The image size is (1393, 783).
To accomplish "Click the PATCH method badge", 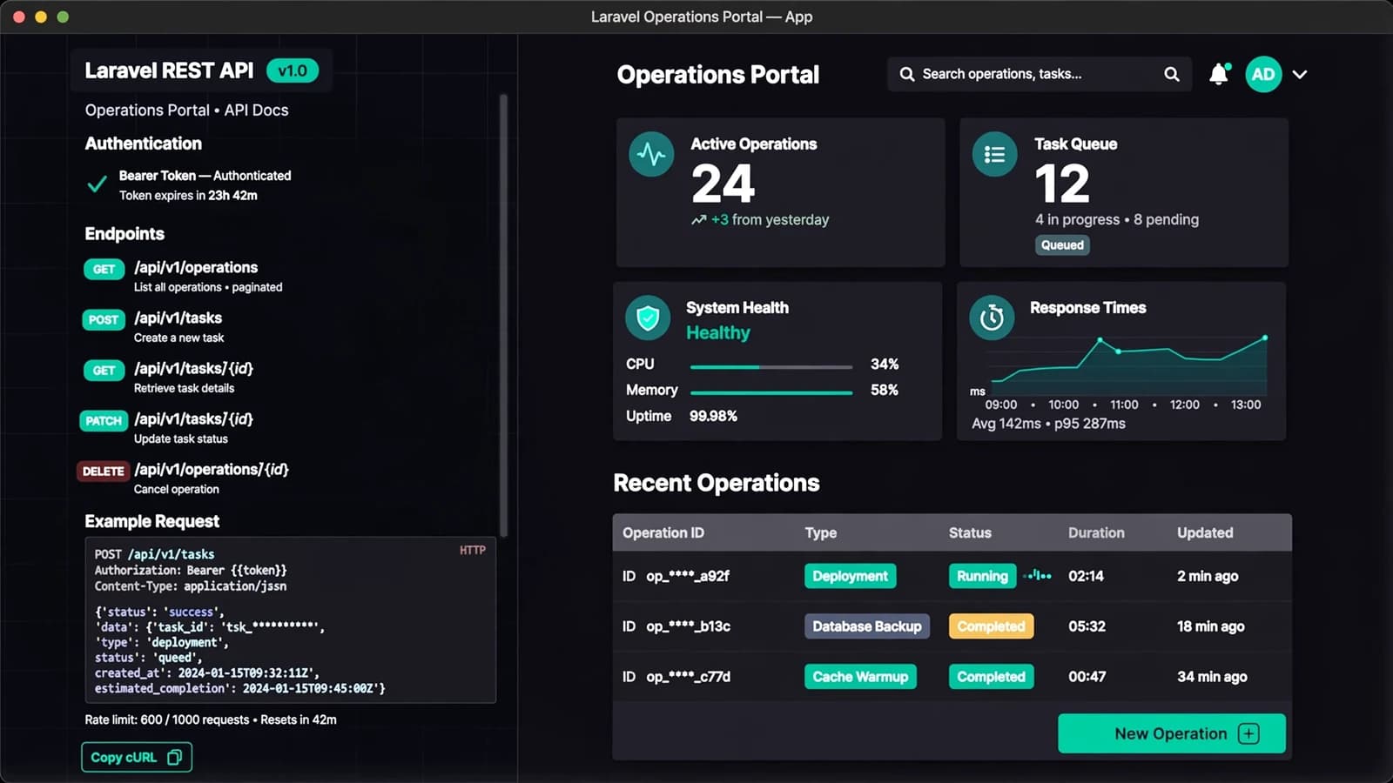I will point(104,421).
